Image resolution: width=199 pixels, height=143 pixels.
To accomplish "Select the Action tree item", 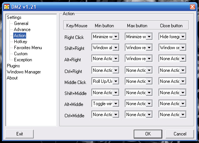I will coord(20,36).
